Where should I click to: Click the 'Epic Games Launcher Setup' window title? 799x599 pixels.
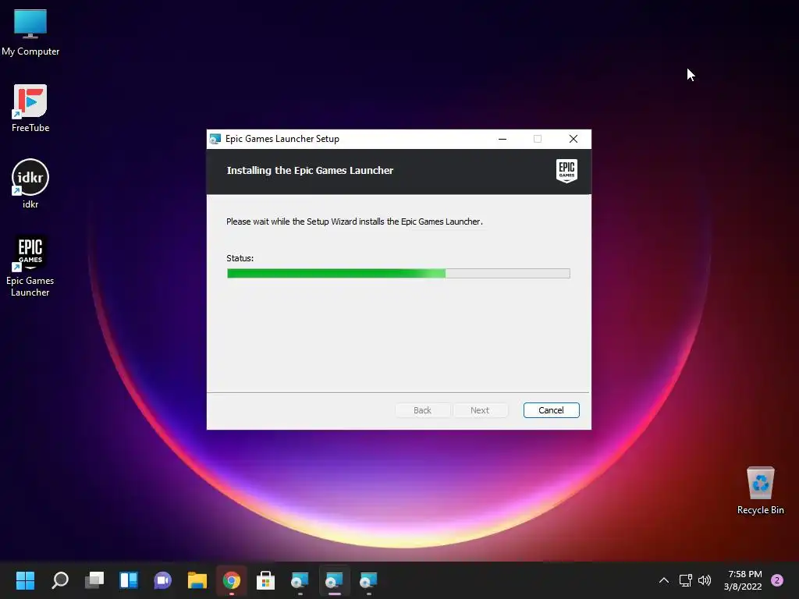click(282, 139)
